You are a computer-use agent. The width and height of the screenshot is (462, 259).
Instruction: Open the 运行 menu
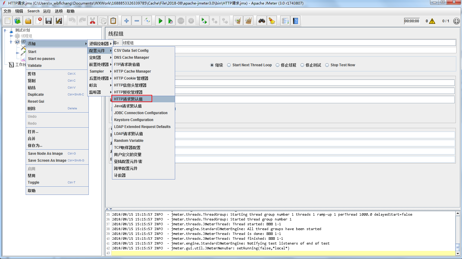point(47,11)
